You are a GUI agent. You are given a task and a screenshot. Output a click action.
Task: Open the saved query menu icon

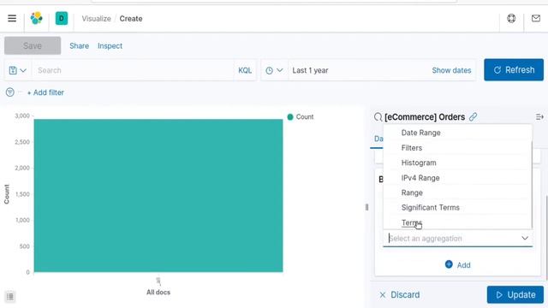coord(17,70)
